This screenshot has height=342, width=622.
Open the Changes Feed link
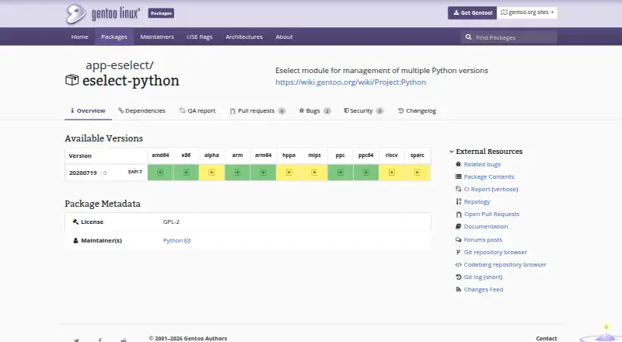point(484,290)
